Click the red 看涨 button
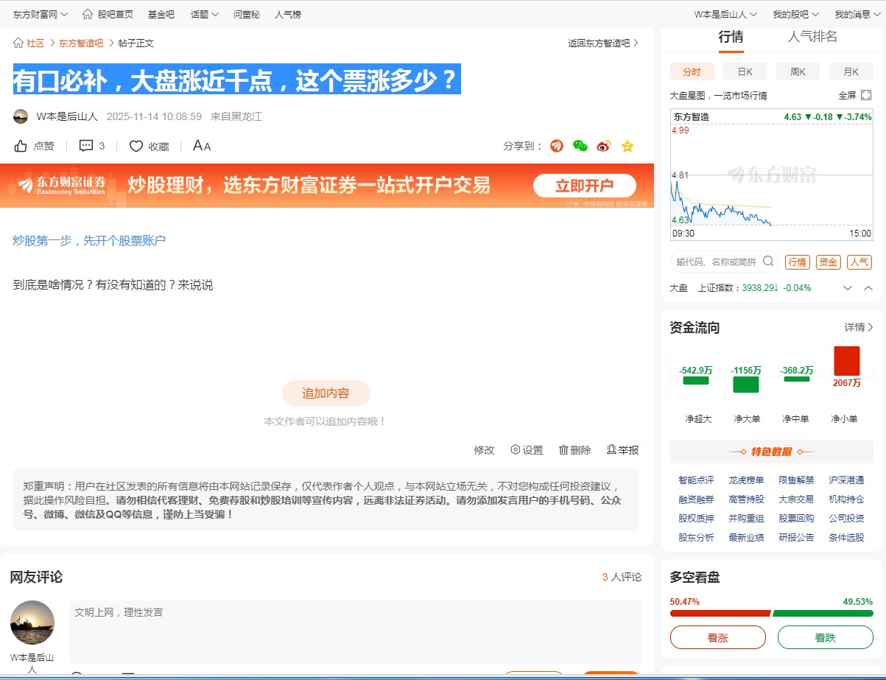Screen dimensions: 886x680 click(718, 637)
